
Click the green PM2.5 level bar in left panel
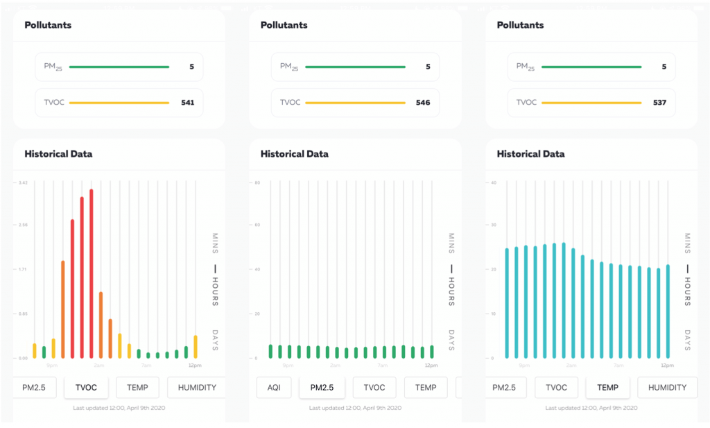(119, 67)
